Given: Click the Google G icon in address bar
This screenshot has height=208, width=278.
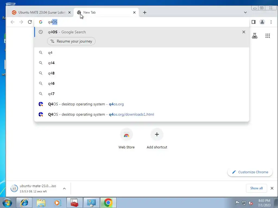Looking at the screenshot, I should click(x=41, y=22).
